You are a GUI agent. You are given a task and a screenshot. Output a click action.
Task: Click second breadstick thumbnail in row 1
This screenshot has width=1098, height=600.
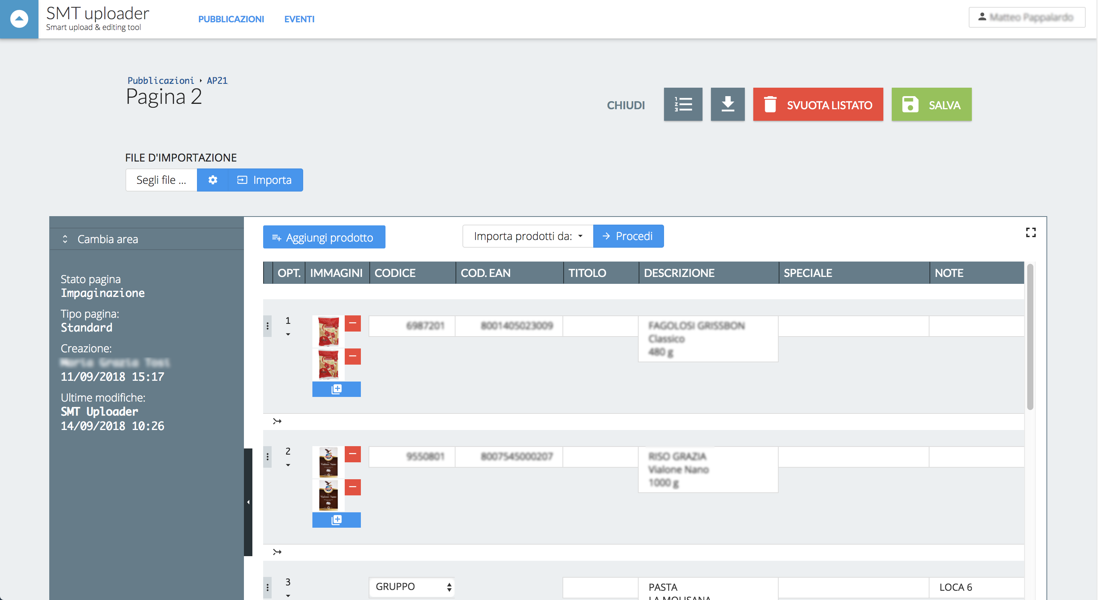pos(328,365)
